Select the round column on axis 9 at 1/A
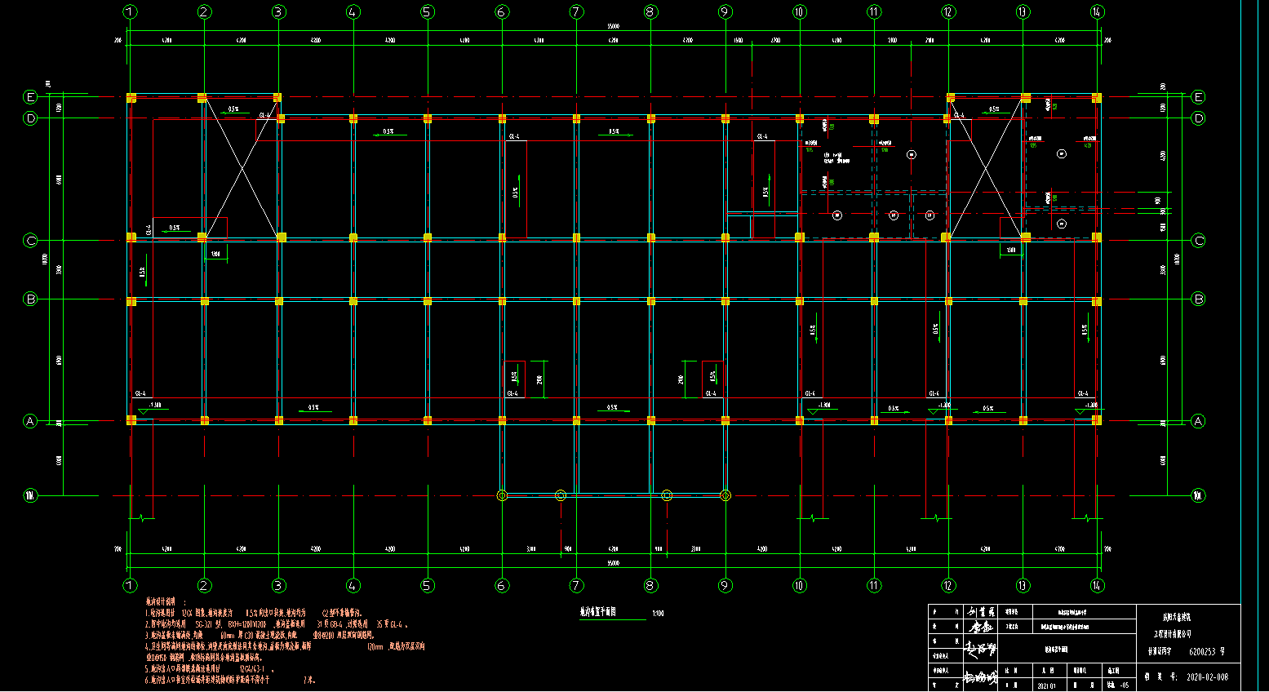The width and height of the screenshot is (1269, 692). tap(725, 495)
